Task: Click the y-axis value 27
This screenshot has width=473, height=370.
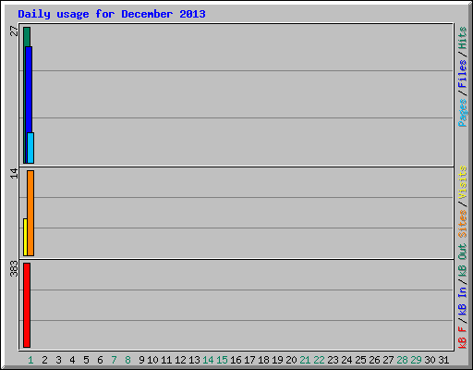Action: click(14, 31)
